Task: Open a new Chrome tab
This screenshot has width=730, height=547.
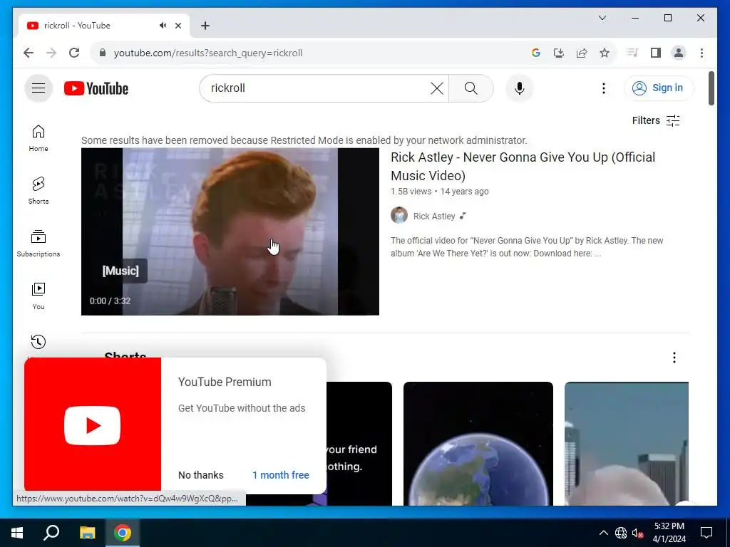Action: pos(205,26)
